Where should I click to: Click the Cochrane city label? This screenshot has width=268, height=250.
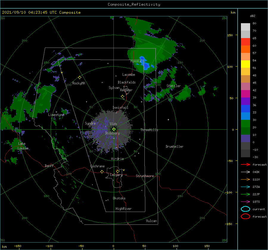[97, 166]
